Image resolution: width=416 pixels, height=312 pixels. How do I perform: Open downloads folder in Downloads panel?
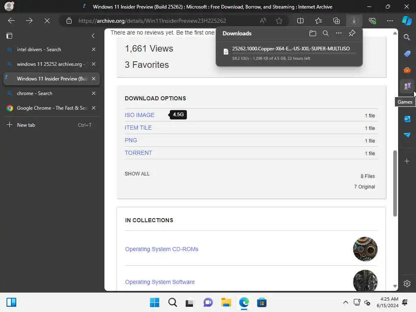(313, 33)
